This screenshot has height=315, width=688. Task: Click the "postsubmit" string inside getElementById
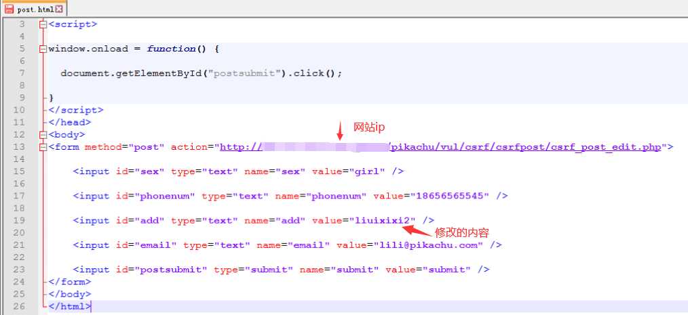(x=245, y=73)
